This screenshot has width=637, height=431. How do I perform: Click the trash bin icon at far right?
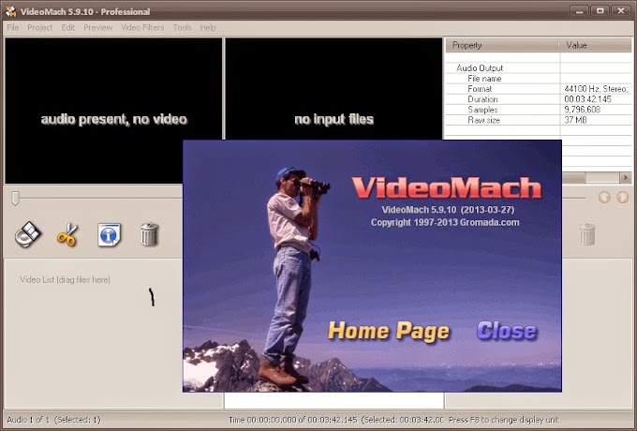click(587, 234)
